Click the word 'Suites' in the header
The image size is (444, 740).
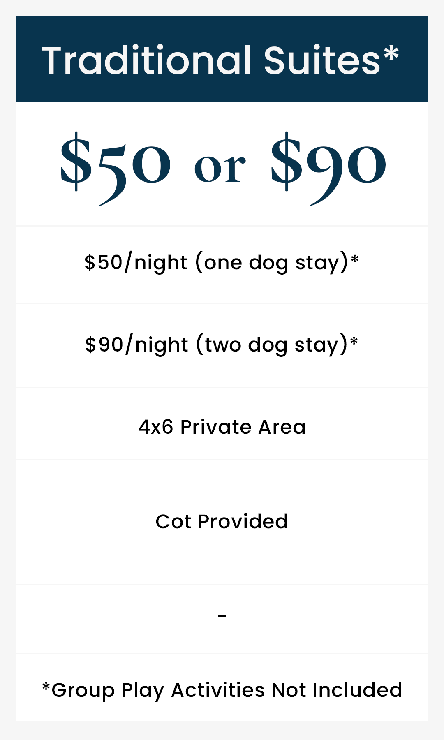(x=322, y=60)
